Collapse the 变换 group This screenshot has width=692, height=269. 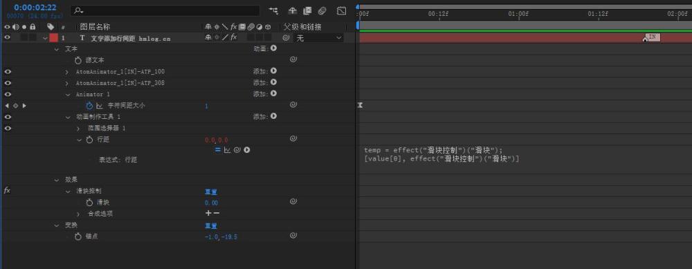coord(57,225)
